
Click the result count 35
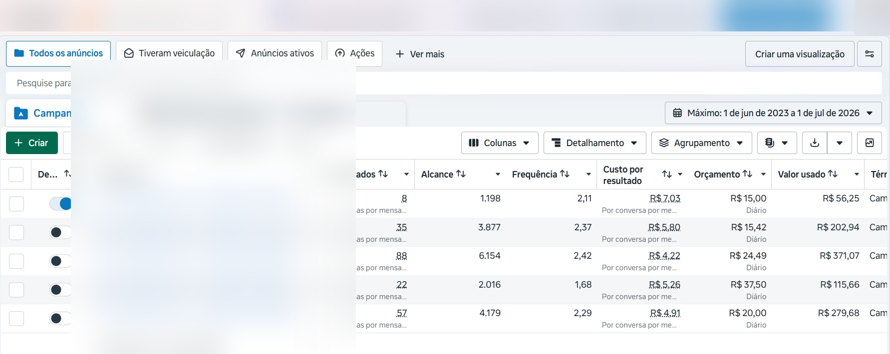point(401,227)
